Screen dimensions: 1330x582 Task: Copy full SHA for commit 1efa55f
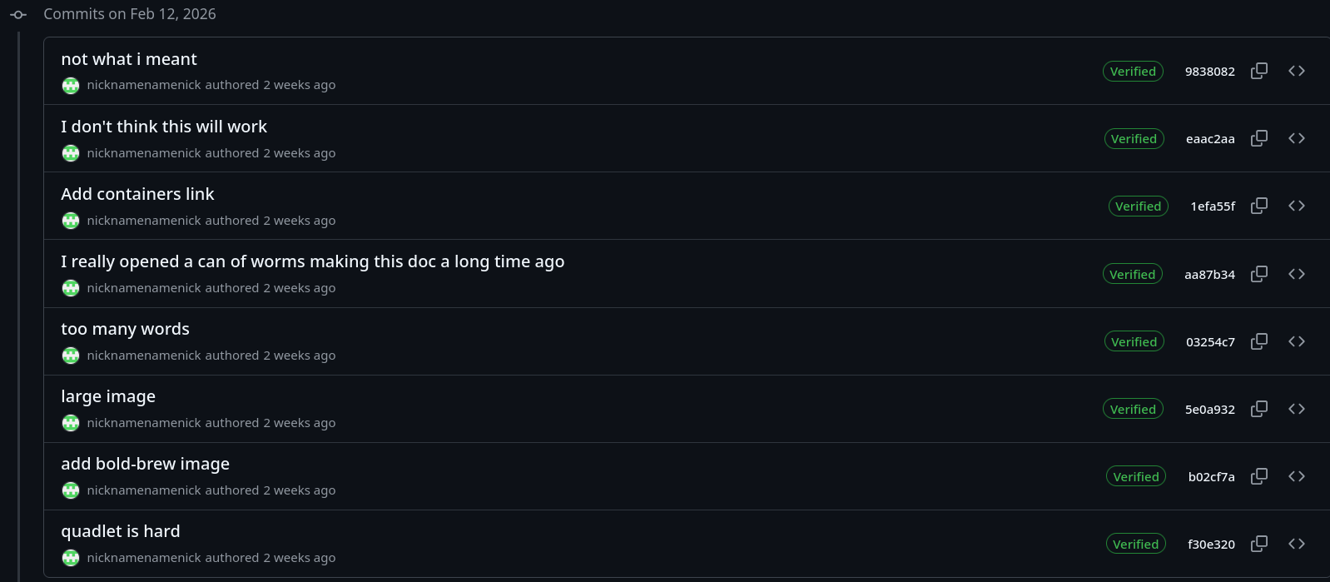[1259, 206]
